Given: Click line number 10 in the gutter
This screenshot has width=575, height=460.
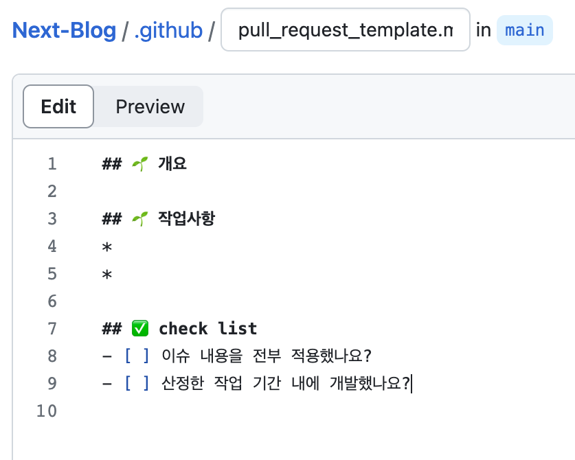Looking at the screenshot, I should (47, 411).
